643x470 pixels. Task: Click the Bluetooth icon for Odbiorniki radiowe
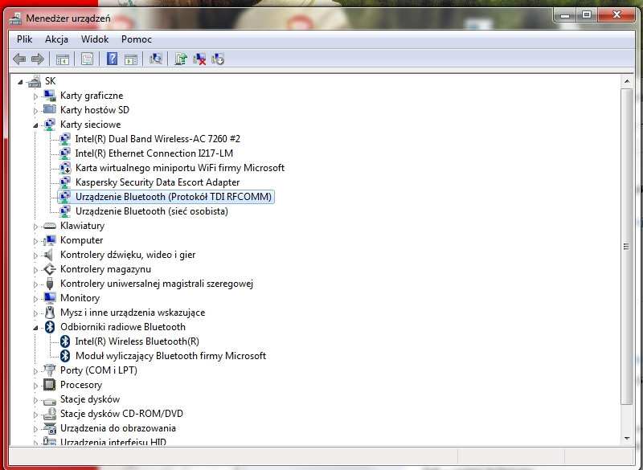click(x=50, y=327)
